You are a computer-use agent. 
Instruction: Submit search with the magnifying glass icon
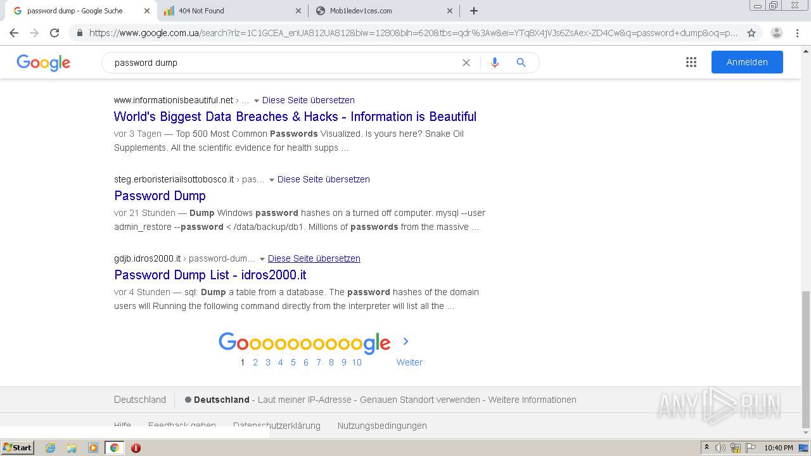[x=521, y=63]
